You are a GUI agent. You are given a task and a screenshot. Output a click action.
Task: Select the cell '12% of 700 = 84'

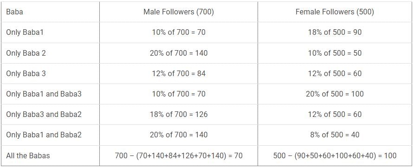179,73
